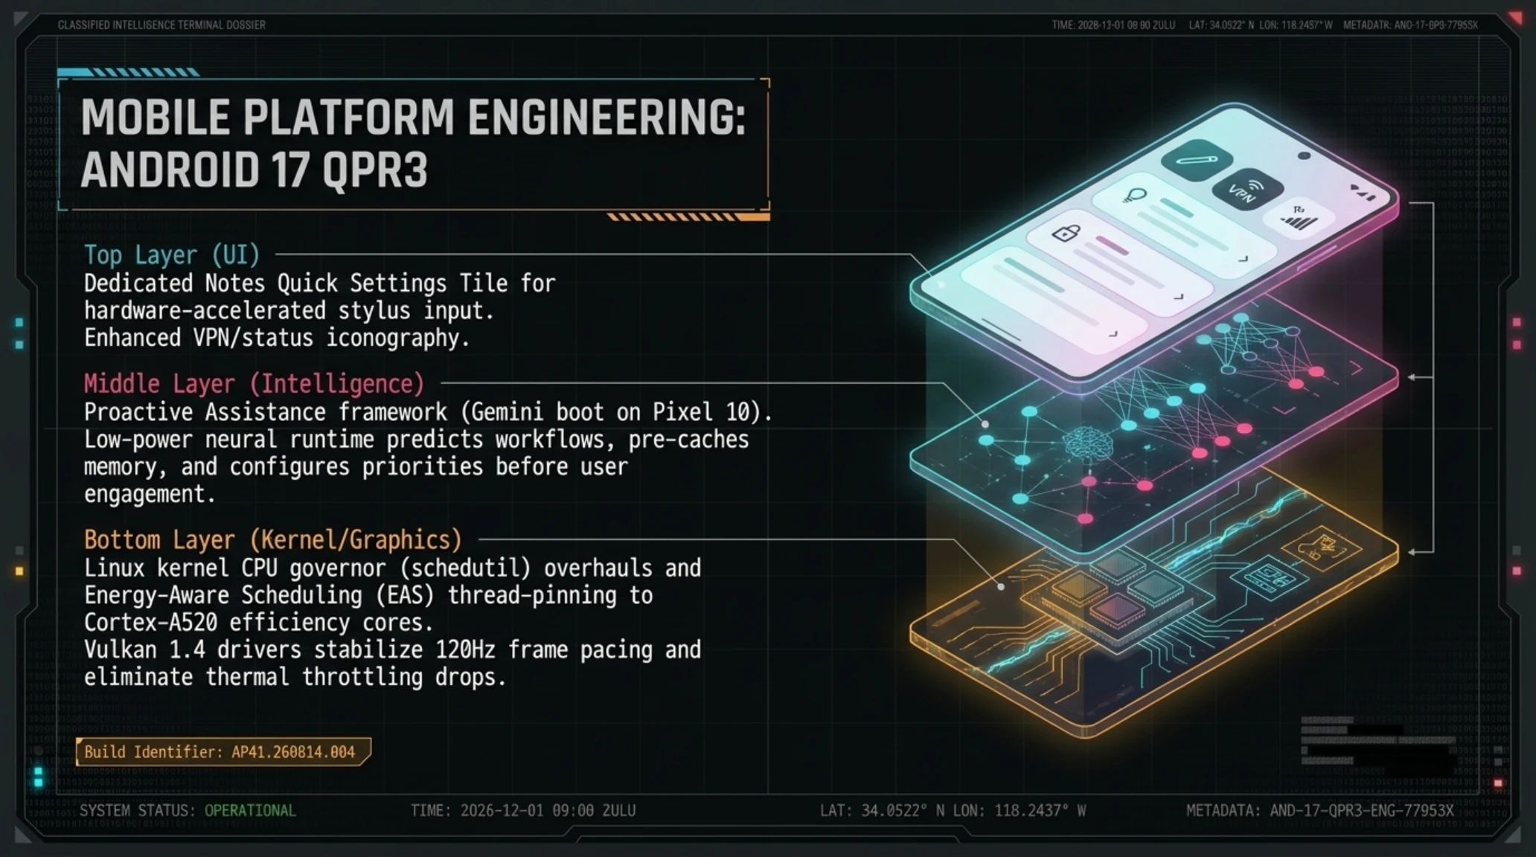
Task: Click the line starting 'Vulkan 1.4 drivers stabilize'
Action: click(392, 650)
